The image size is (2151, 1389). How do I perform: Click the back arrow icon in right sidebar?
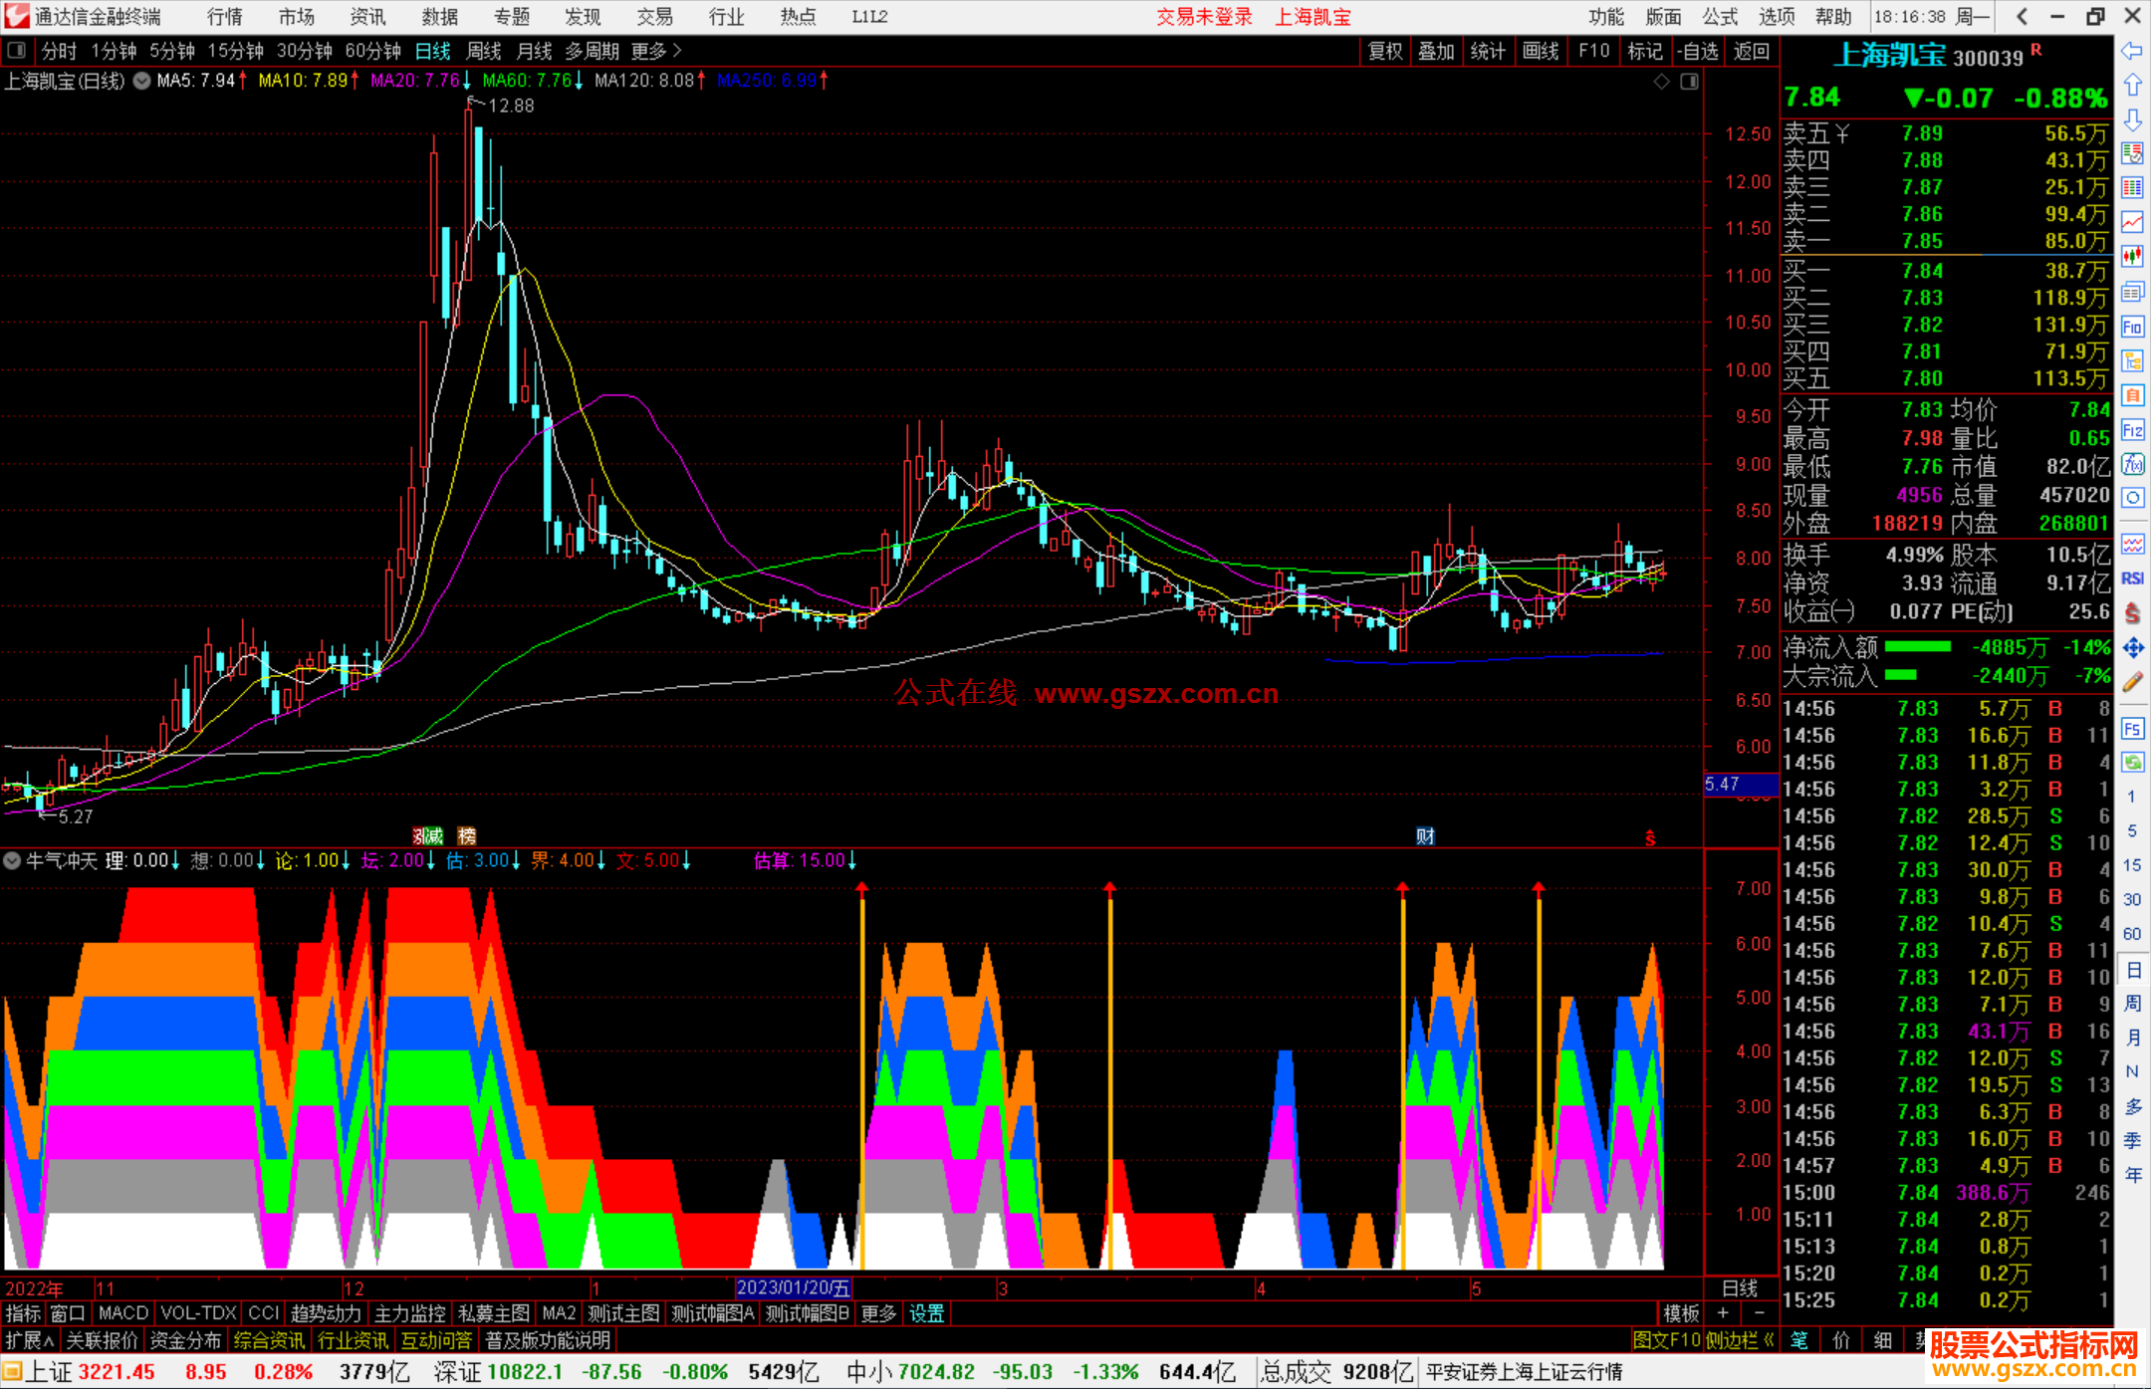[x=2132, y=50]
